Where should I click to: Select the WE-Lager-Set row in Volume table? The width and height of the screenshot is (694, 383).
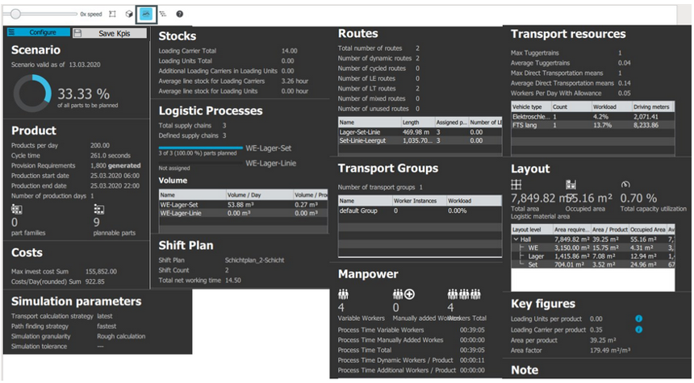point(244,205)
